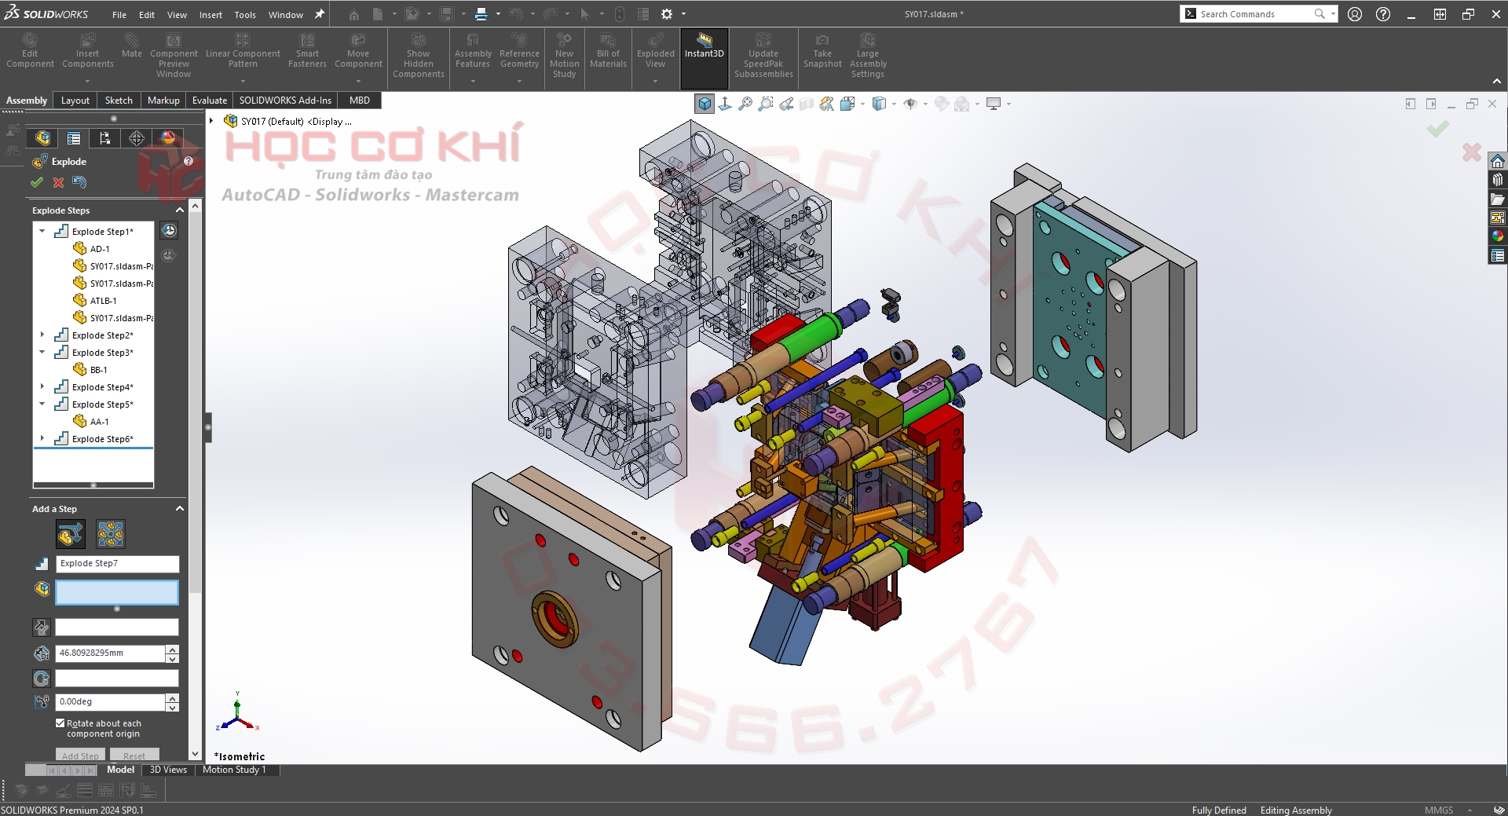
Task: Open the Linear Component Pattern tool
Action: [x=243, y=52]
